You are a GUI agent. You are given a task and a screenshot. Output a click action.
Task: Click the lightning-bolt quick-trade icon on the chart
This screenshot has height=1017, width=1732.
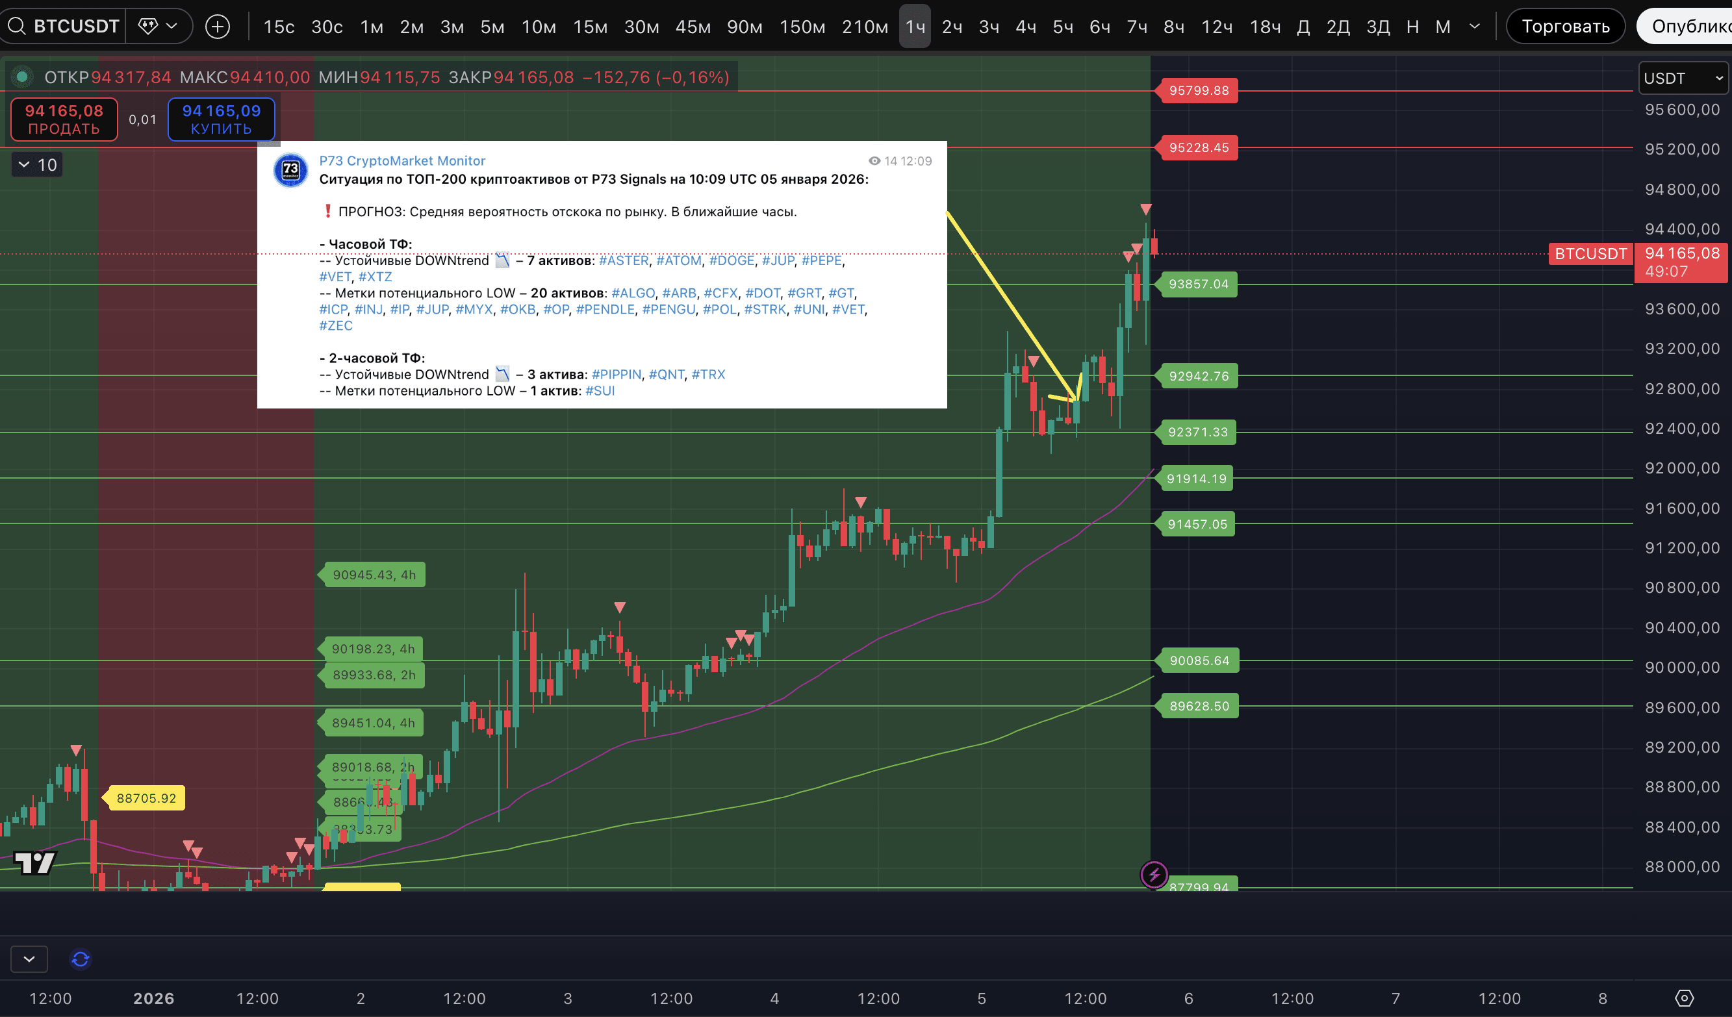tap(1154, 875)
